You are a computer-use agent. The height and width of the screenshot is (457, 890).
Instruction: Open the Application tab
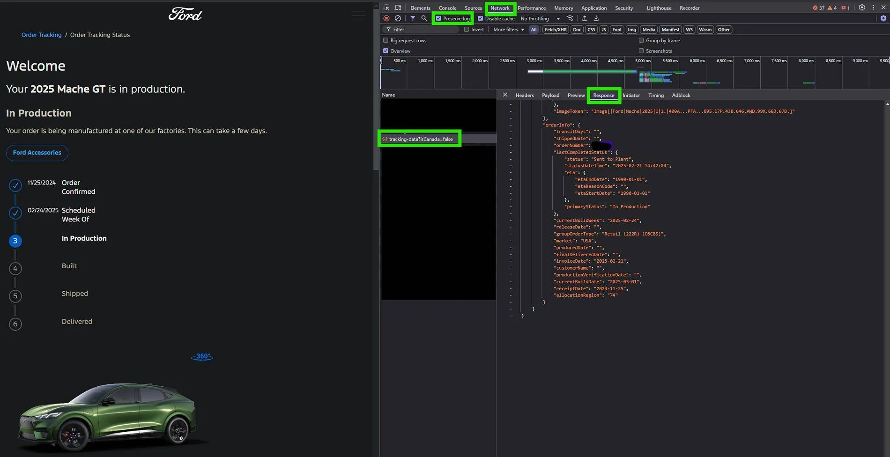[594, 8]
